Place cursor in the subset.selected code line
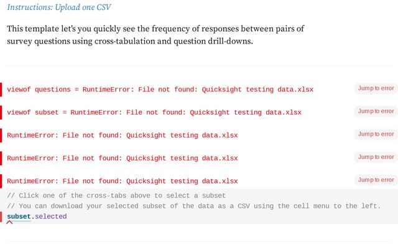 click(124, 217)
